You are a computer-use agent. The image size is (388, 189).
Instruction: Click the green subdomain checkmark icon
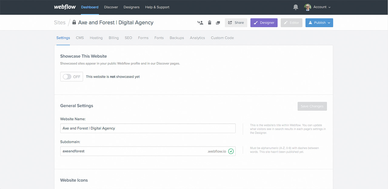231,151
